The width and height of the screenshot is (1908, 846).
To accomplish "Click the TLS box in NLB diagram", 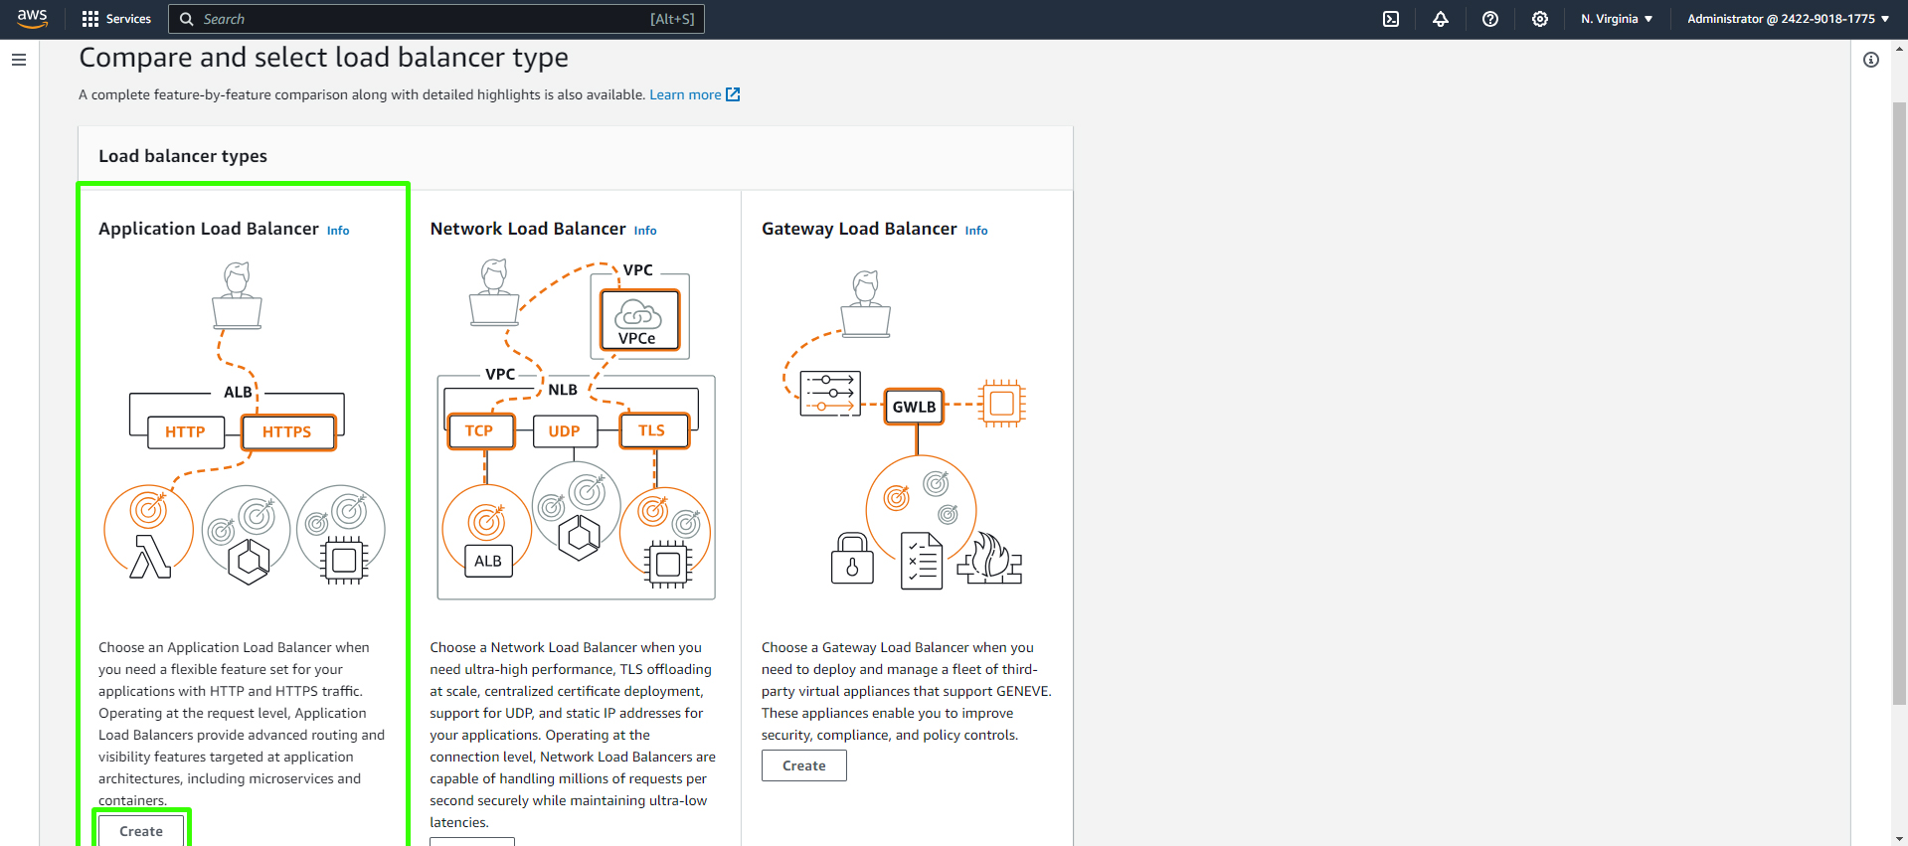I will pos(653,430).
